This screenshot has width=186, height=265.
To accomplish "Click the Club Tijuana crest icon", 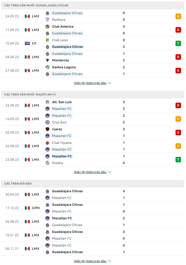I will (47, 143).
